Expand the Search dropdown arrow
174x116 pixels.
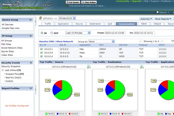tap(168, 12)
